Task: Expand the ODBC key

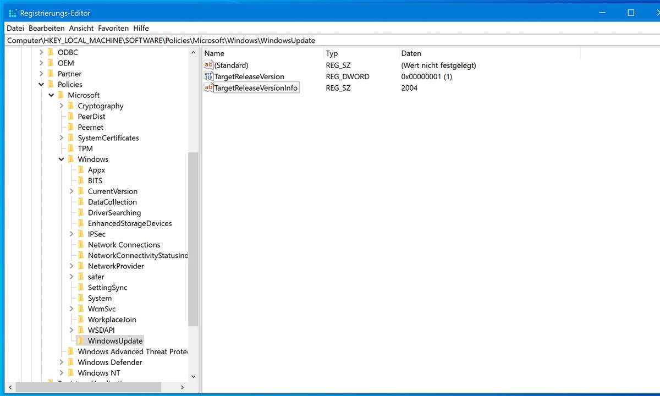Action: click(x=41, y=52)
